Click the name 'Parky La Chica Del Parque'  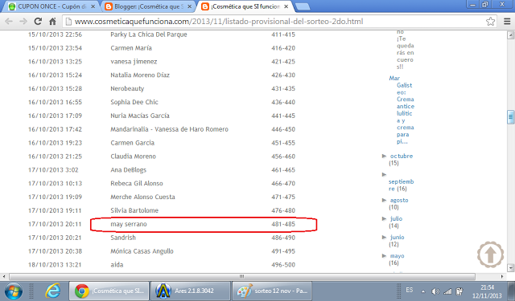(x=148, y=35)
